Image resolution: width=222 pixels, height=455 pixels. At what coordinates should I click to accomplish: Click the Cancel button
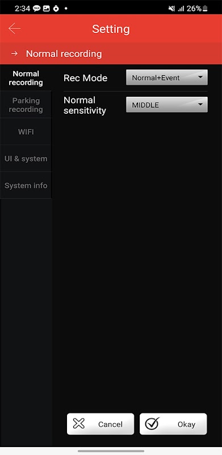tap(100, 424)
